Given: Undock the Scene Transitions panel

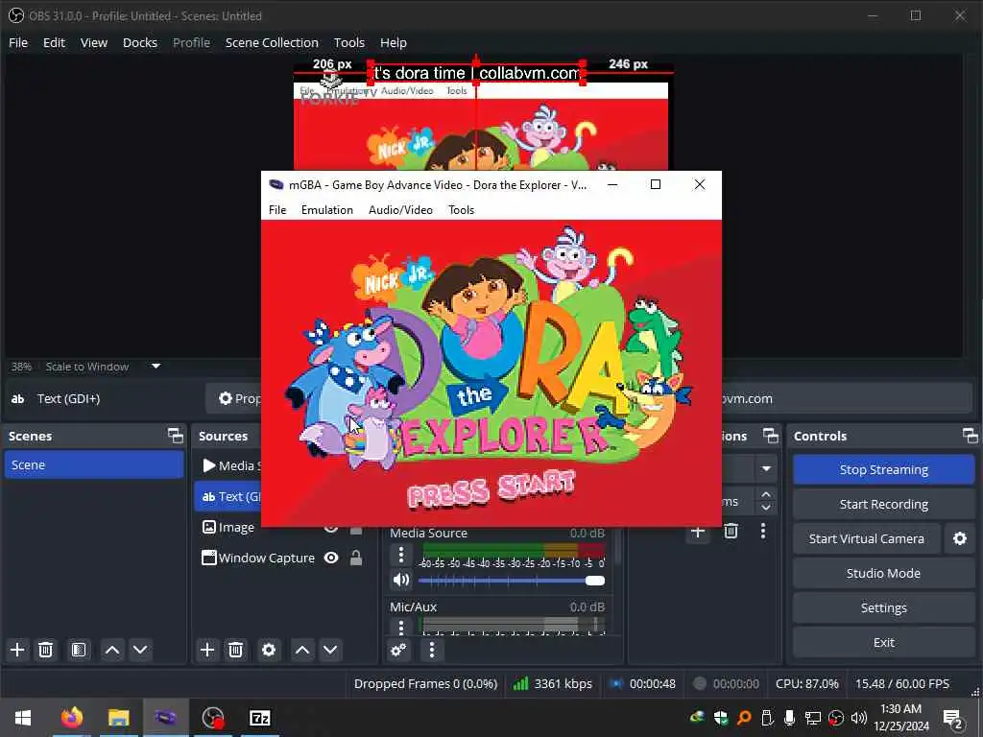Looking at the screenshot, I should pyautogui.click(x=771, y=436).
